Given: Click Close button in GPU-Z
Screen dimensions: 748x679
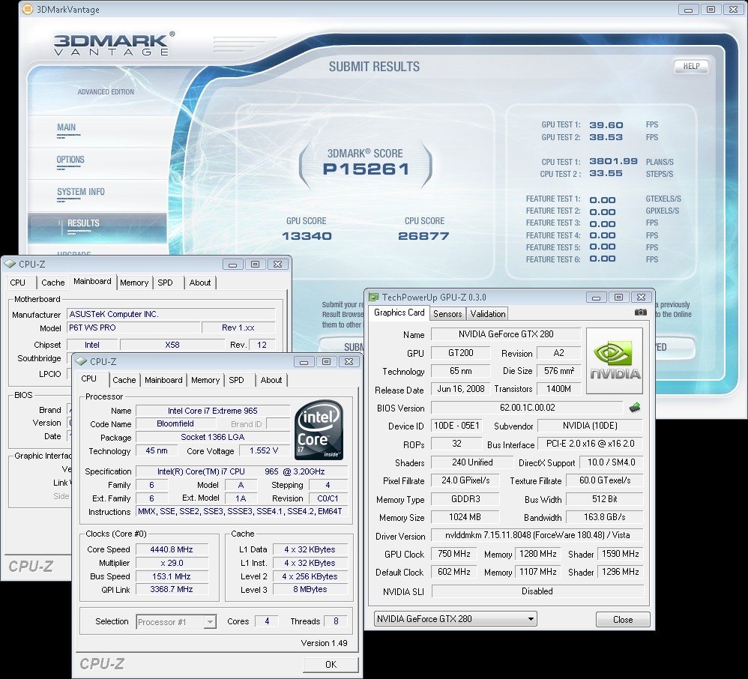Looking at the screenshot, I should tap(623, 619).
